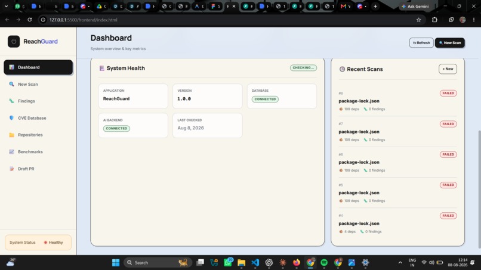Screen dimensions: 481x270
Task: Close the active browser tab
Action: 234,6
